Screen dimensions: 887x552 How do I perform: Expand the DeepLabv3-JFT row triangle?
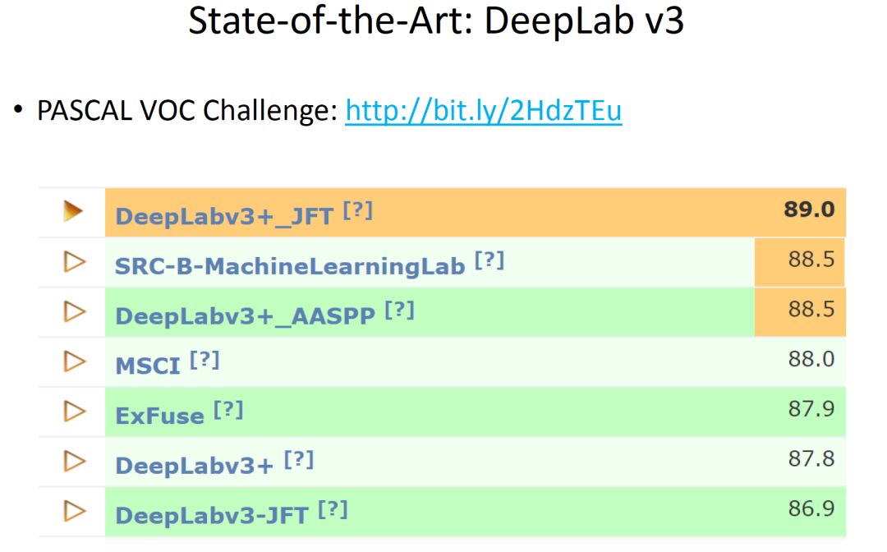75,512
